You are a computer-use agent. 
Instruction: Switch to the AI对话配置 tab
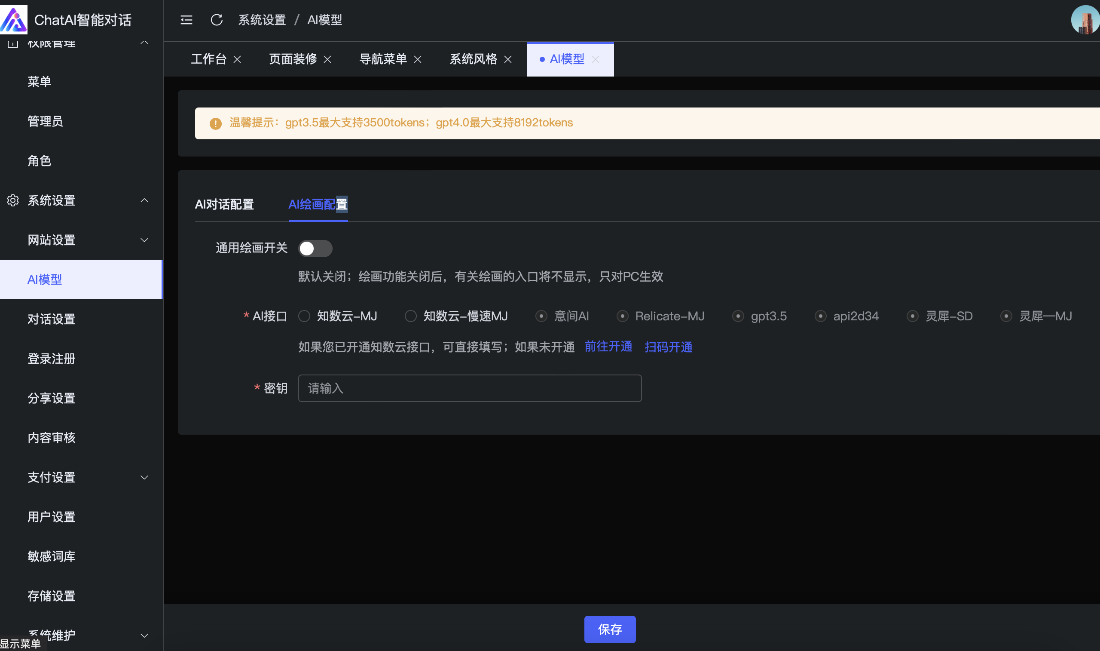click(x=224, y=204)
